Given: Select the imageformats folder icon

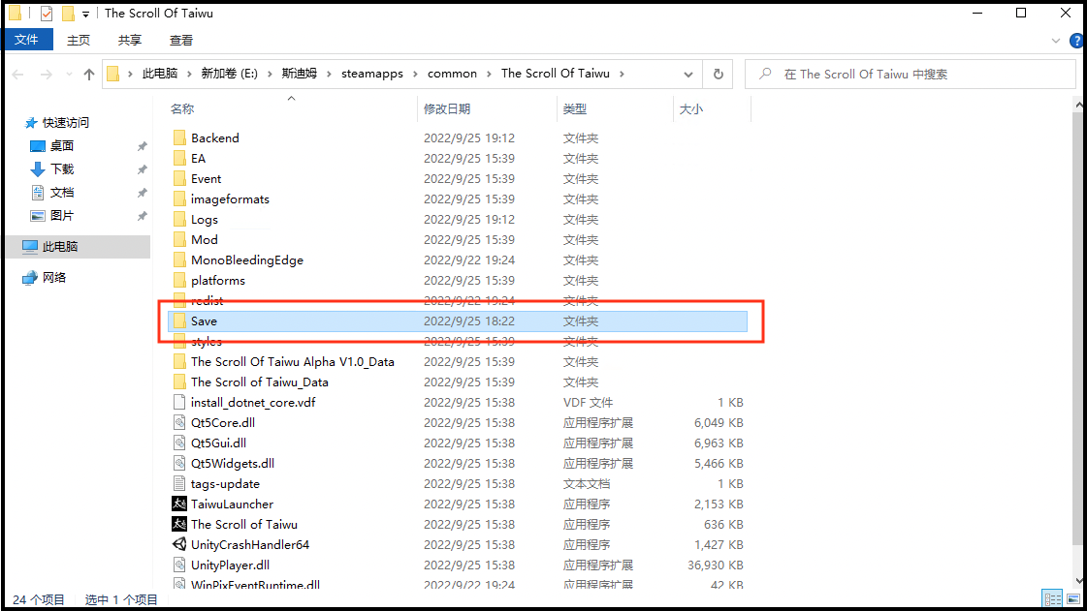Looking at the screenshot, I should click(x=179, y=199).
